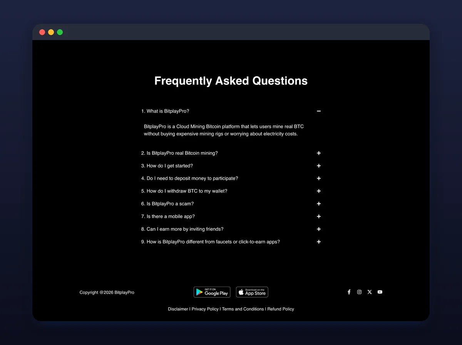
Task: Collapse the answer with the minus icon
Action: (x=319, y=111)
